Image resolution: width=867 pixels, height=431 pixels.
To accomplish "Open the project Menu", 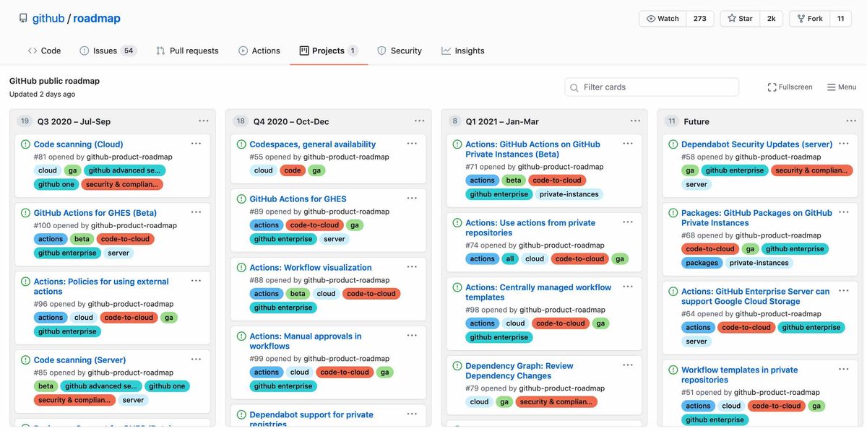I will [x=842, y=87].
